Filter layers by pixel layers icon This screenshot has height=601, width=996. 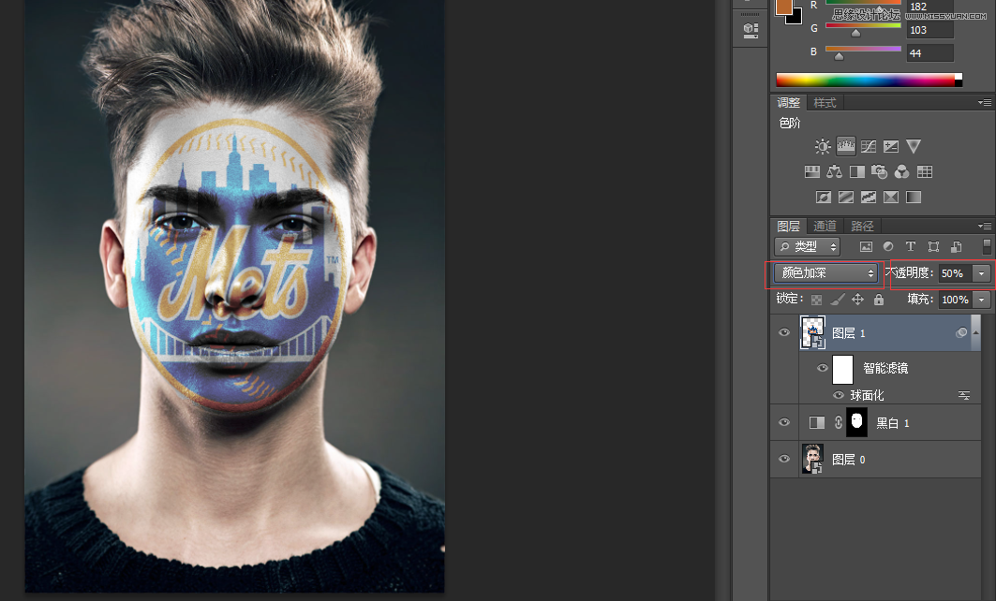pos(866,247)
